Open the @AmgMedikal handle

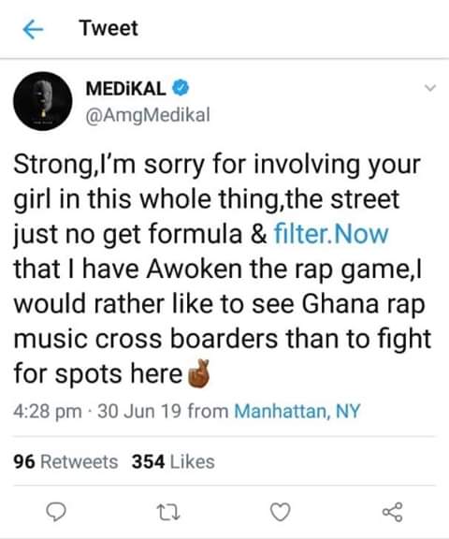[x=148, y=115]
